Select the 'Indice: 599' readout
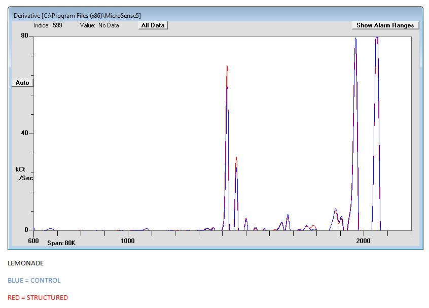 48,25
